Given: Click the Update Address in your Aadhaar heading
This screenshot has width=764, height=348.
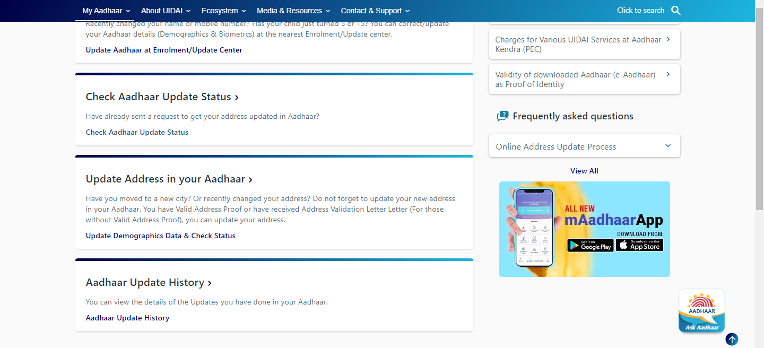Looking at the screenshot, I should tap(169, 179).
